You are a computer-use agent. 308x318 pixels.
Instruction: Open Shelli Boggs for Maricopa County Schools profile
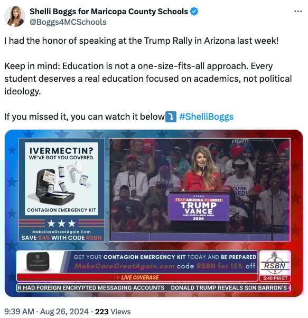click(x=109, y=12)
